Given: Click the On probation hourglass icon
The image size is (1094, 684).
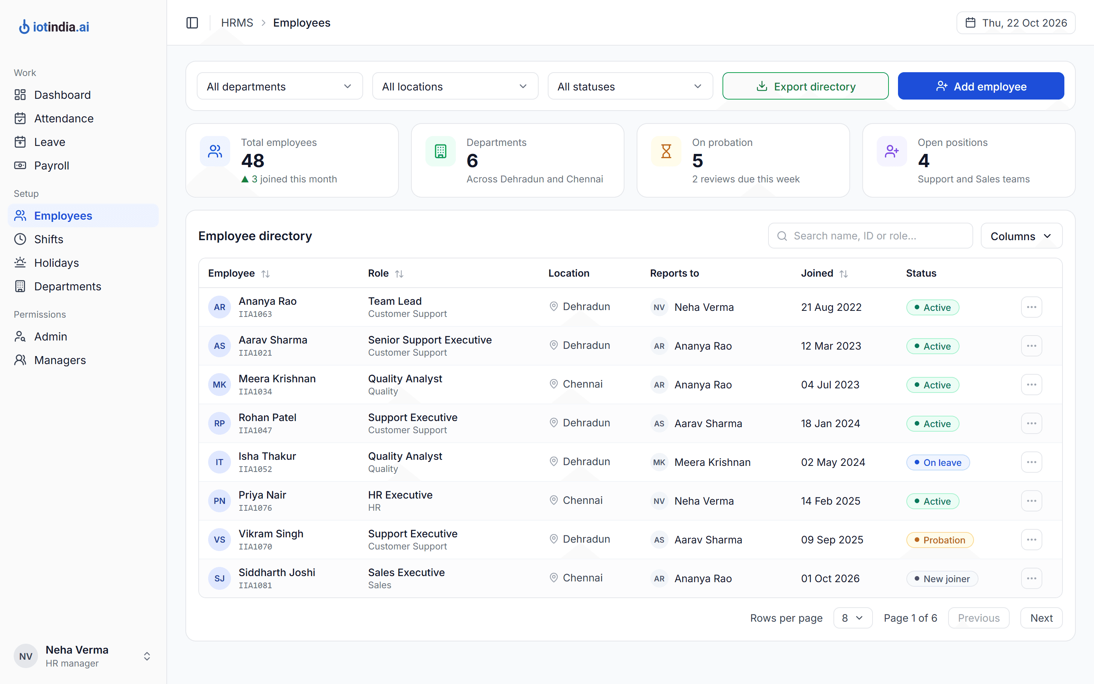Looking at the screenshot, I should [x=666, y=151].
